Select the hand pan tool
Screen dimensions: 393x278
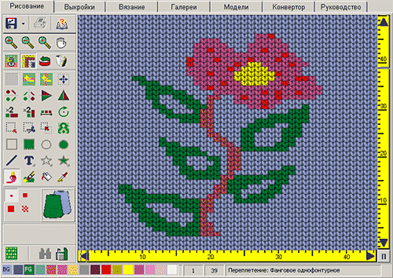coord(61,43)
